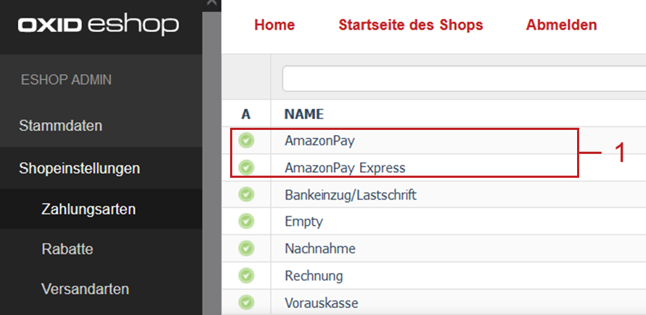The image size is (646, 315).
Task: Expand the Stammdaten menu section
Action: pyautogui.click(x=60, y=126)
